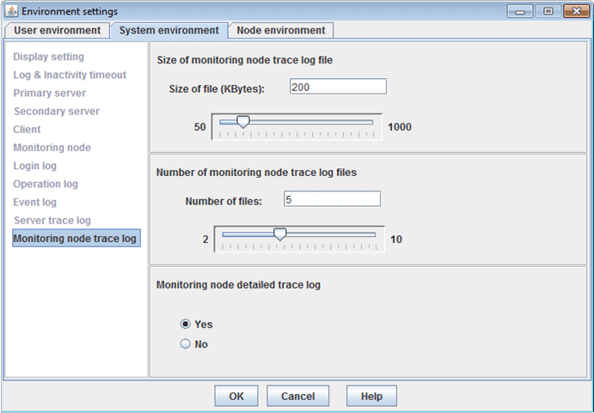Click the Cancel button
The width and height of the screenshot is (594, 413).
coord(297,396)
